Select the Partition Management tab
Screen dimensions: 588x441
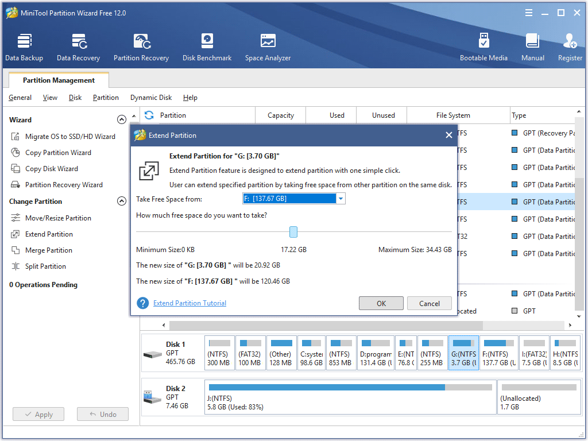coord(59,80)
